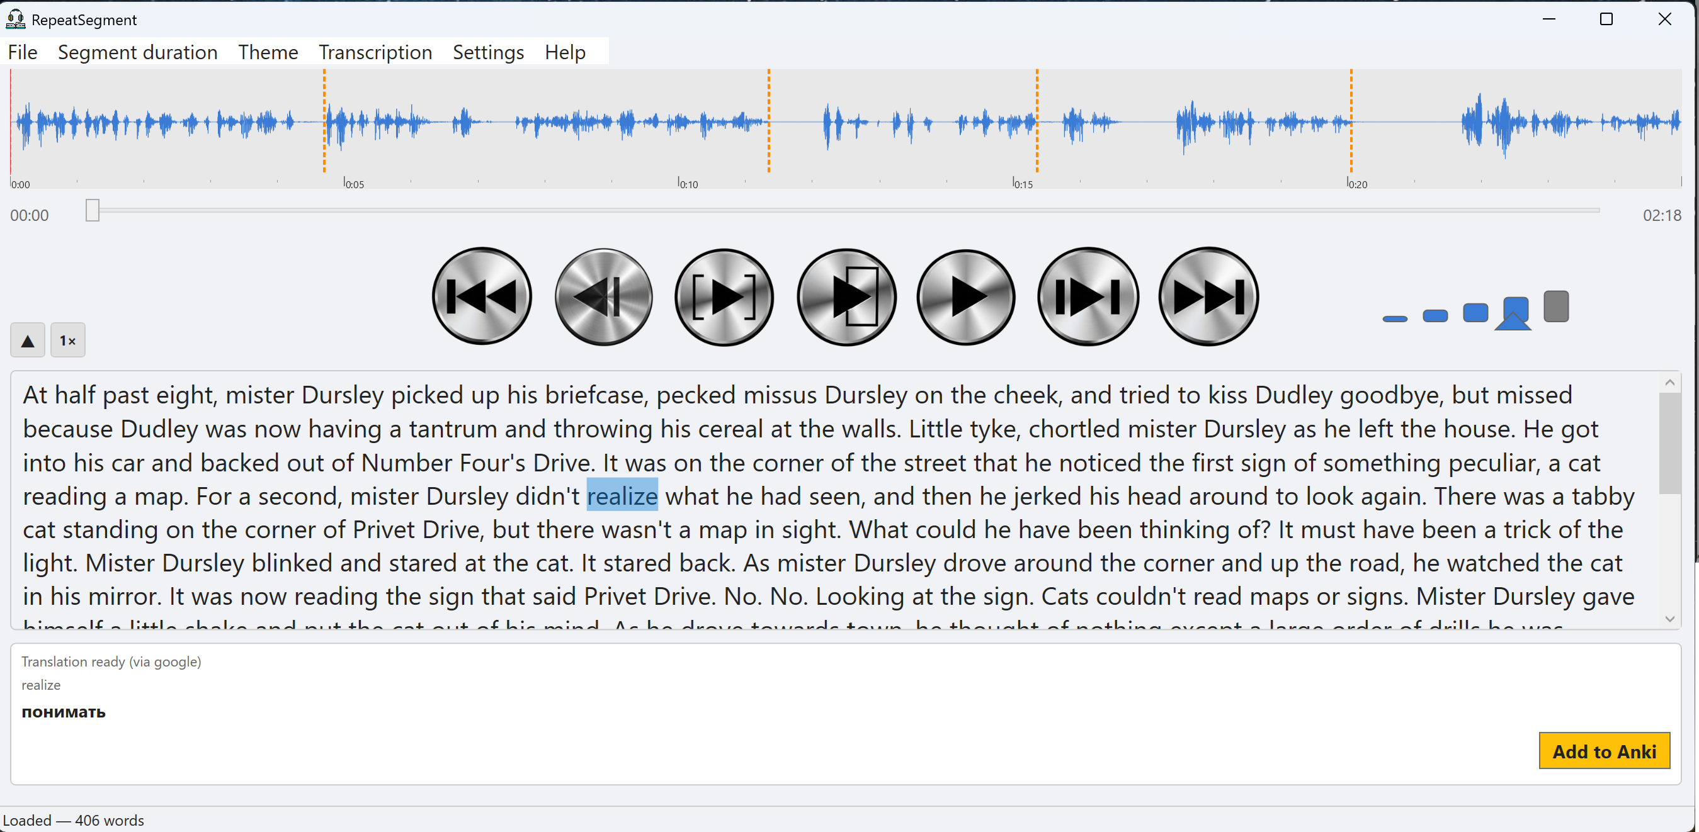Click the word "mirror" in the transcript

[x=123, y=597]
